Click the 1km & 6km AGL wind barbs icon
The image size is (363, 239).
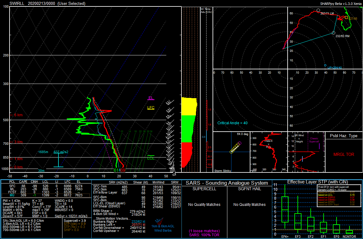coord(160,221)
